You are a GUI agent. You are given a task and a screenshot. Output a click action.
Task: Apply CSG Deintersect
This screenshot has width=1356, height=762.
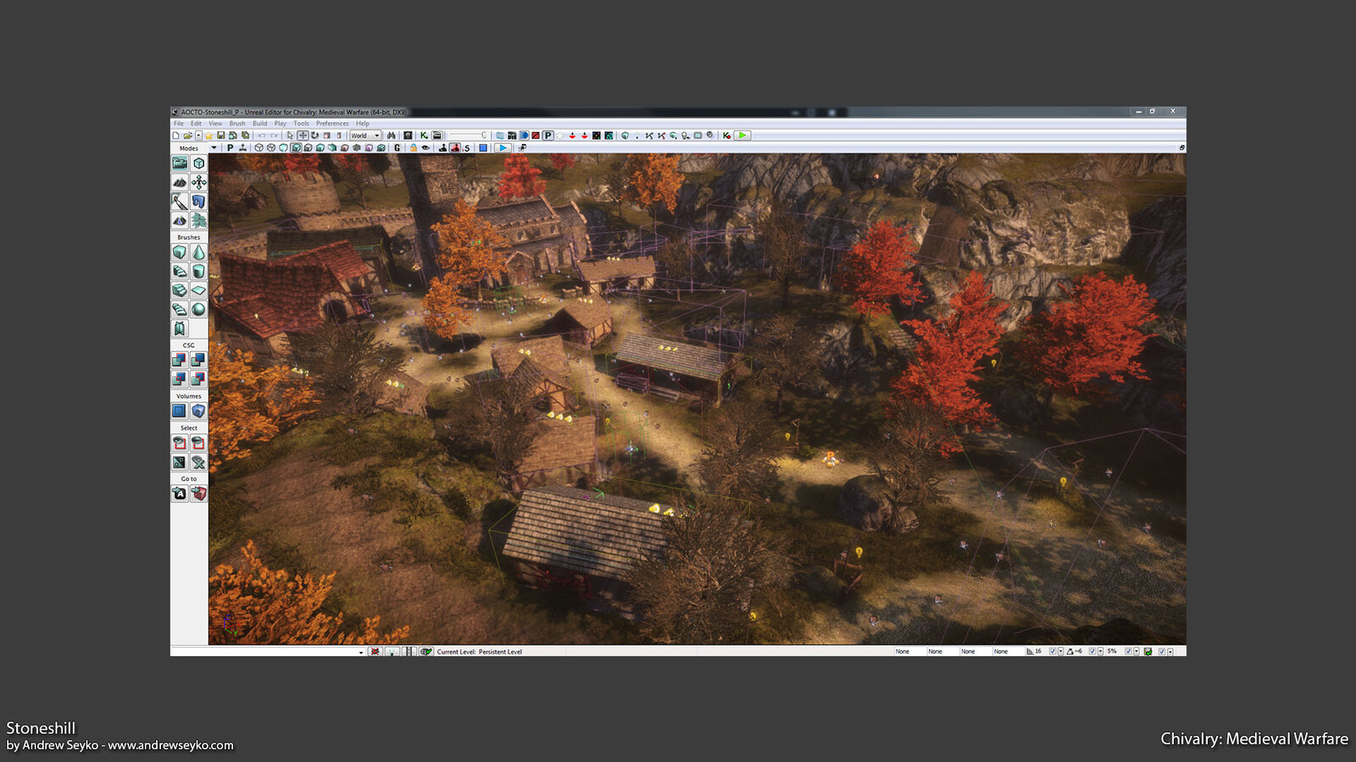tap(198, 378)
